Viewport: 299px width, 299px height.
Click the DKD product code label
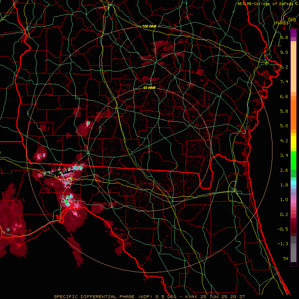point(292,20)
